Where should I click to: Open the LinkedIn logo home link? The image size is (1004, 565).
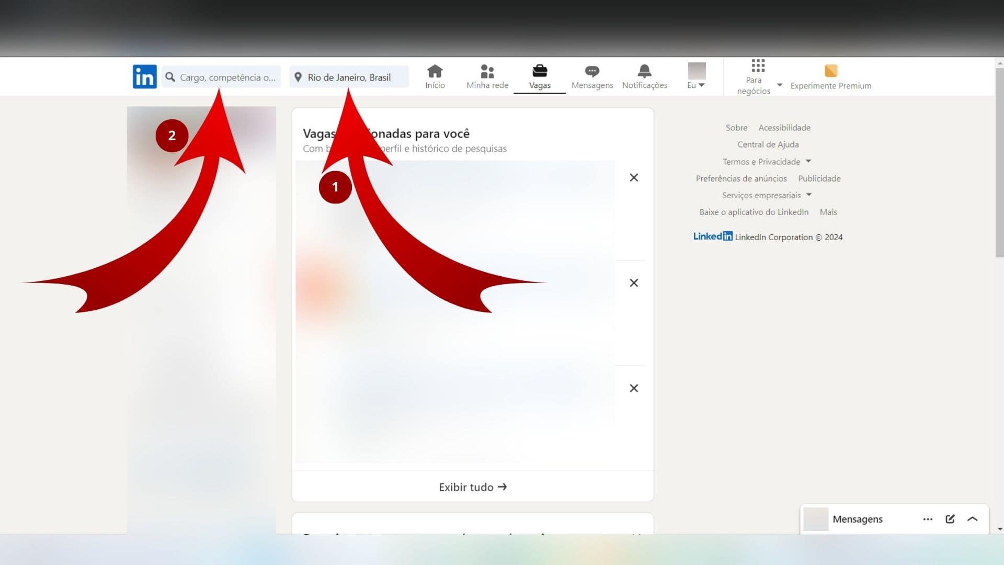(x=144, y=76)
